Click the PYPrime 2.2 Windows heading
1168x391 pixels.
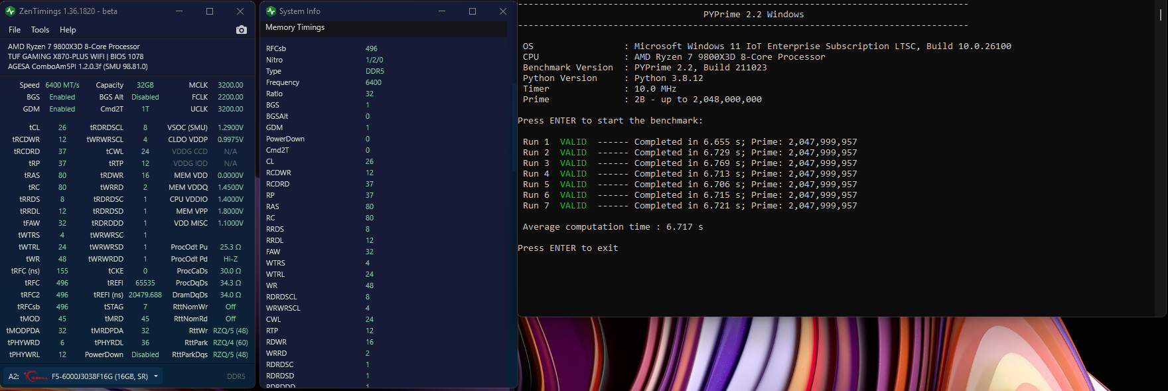(x=753, y=15)
